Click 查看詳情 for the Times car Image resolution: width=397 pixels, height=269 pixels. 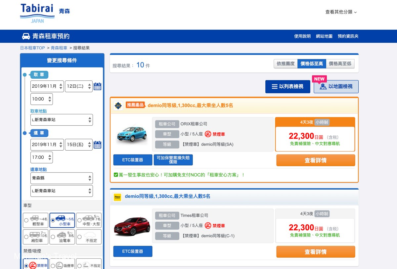click(x=316, y=252)
